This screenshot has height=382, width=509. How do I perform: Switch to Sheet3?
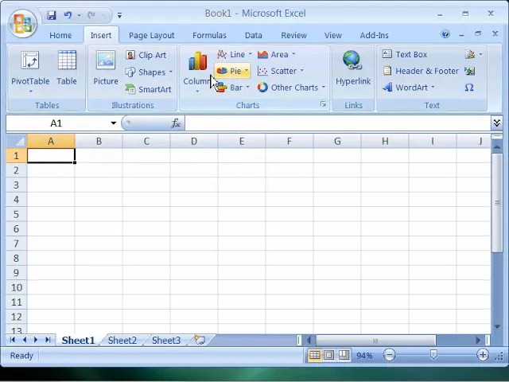166,340
